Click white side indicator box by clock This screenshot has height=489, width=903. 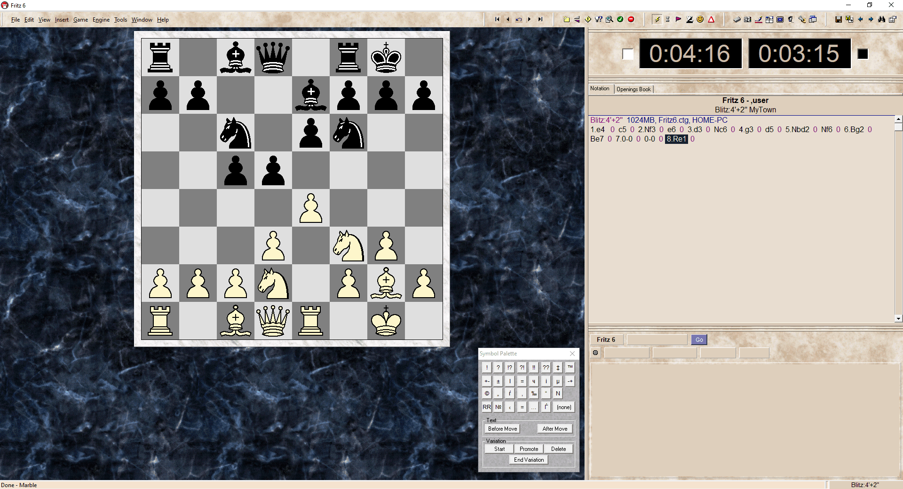click(628, 54)
